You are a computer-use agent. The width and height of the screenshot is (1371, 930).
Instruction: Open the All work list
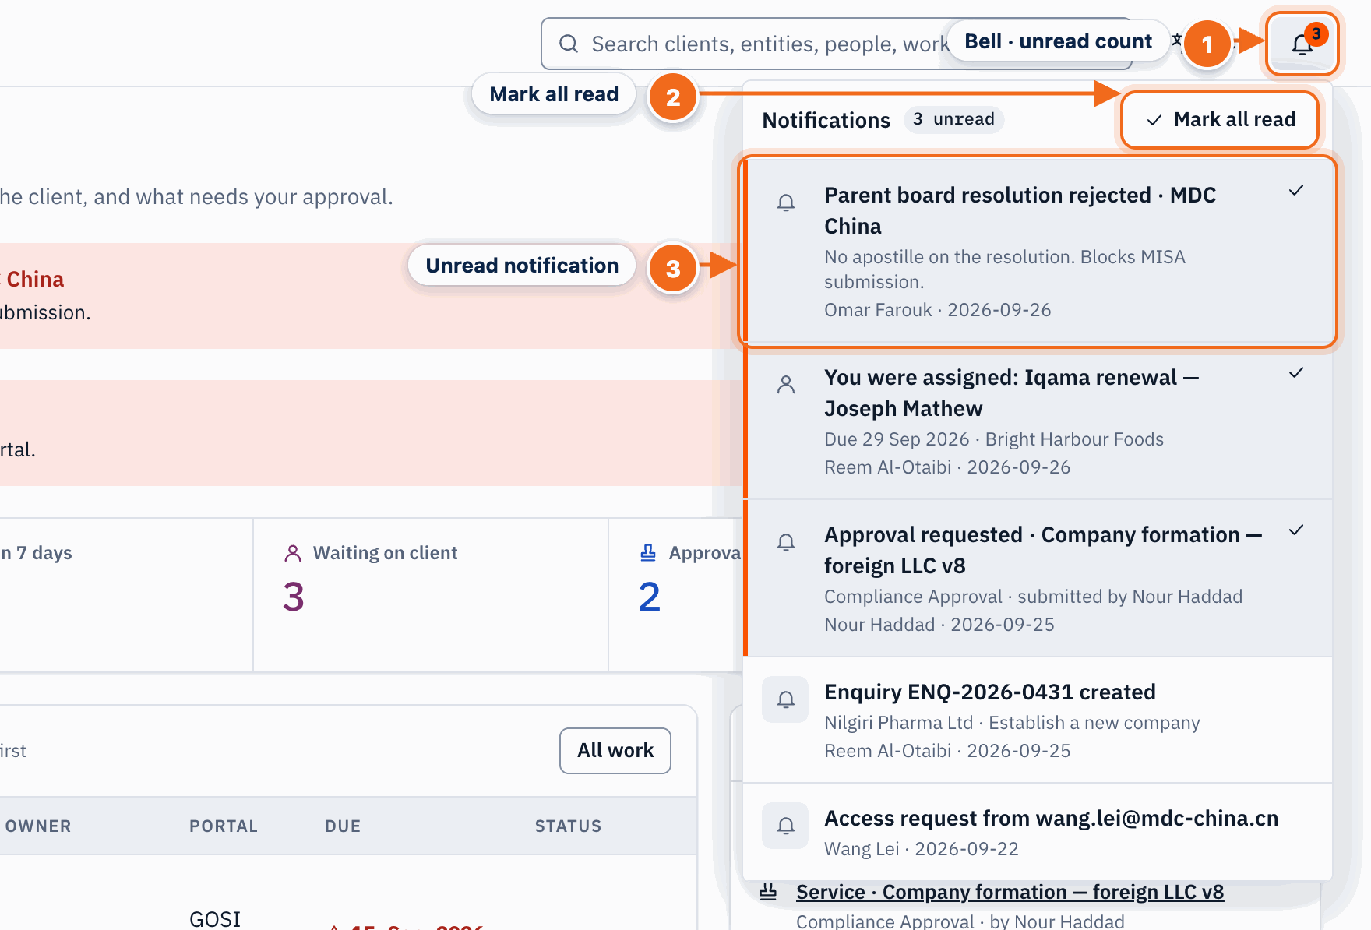[x=615, y=751]
